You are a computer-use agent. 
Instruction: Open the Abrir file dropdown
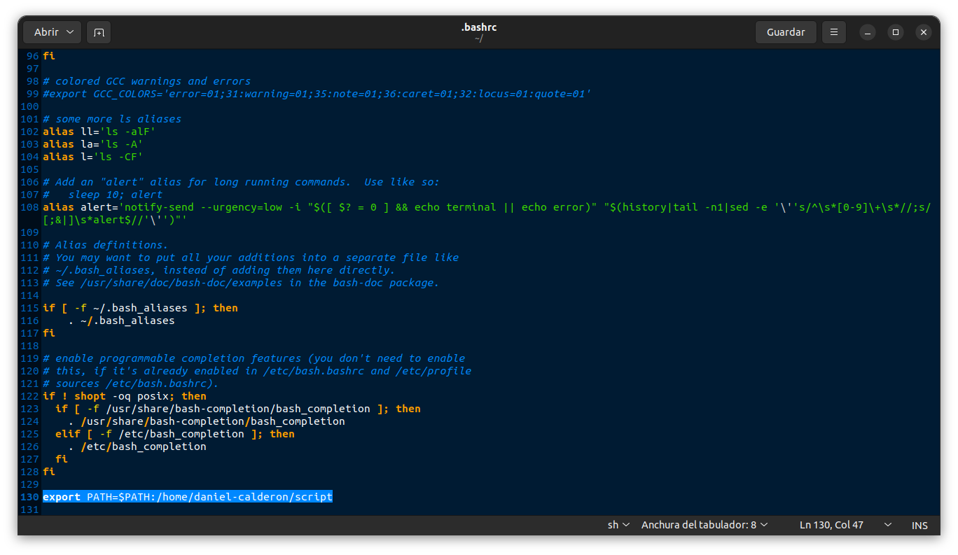click(x=53, y=32)
